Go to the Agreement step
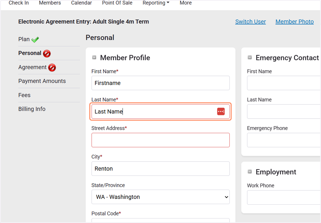Screen dimensions: 321x223 coord(32,67)
